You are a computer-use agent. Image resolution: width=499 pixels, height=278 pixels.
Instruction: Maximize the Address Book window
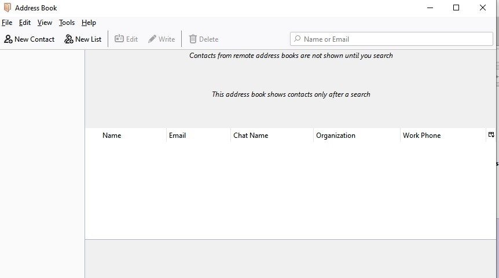coord(456,8)
